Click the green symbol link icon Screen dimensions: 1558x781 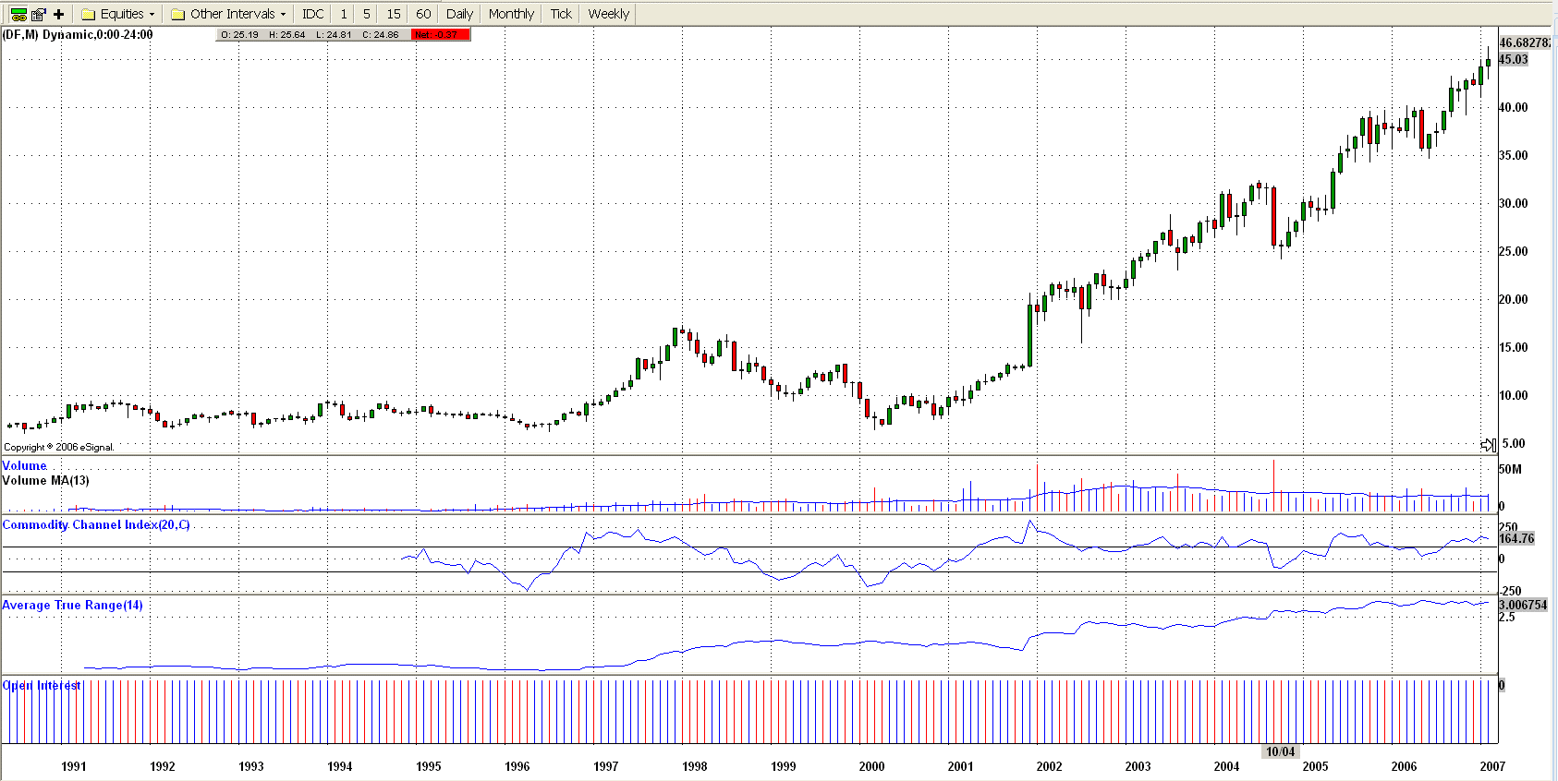18,14
